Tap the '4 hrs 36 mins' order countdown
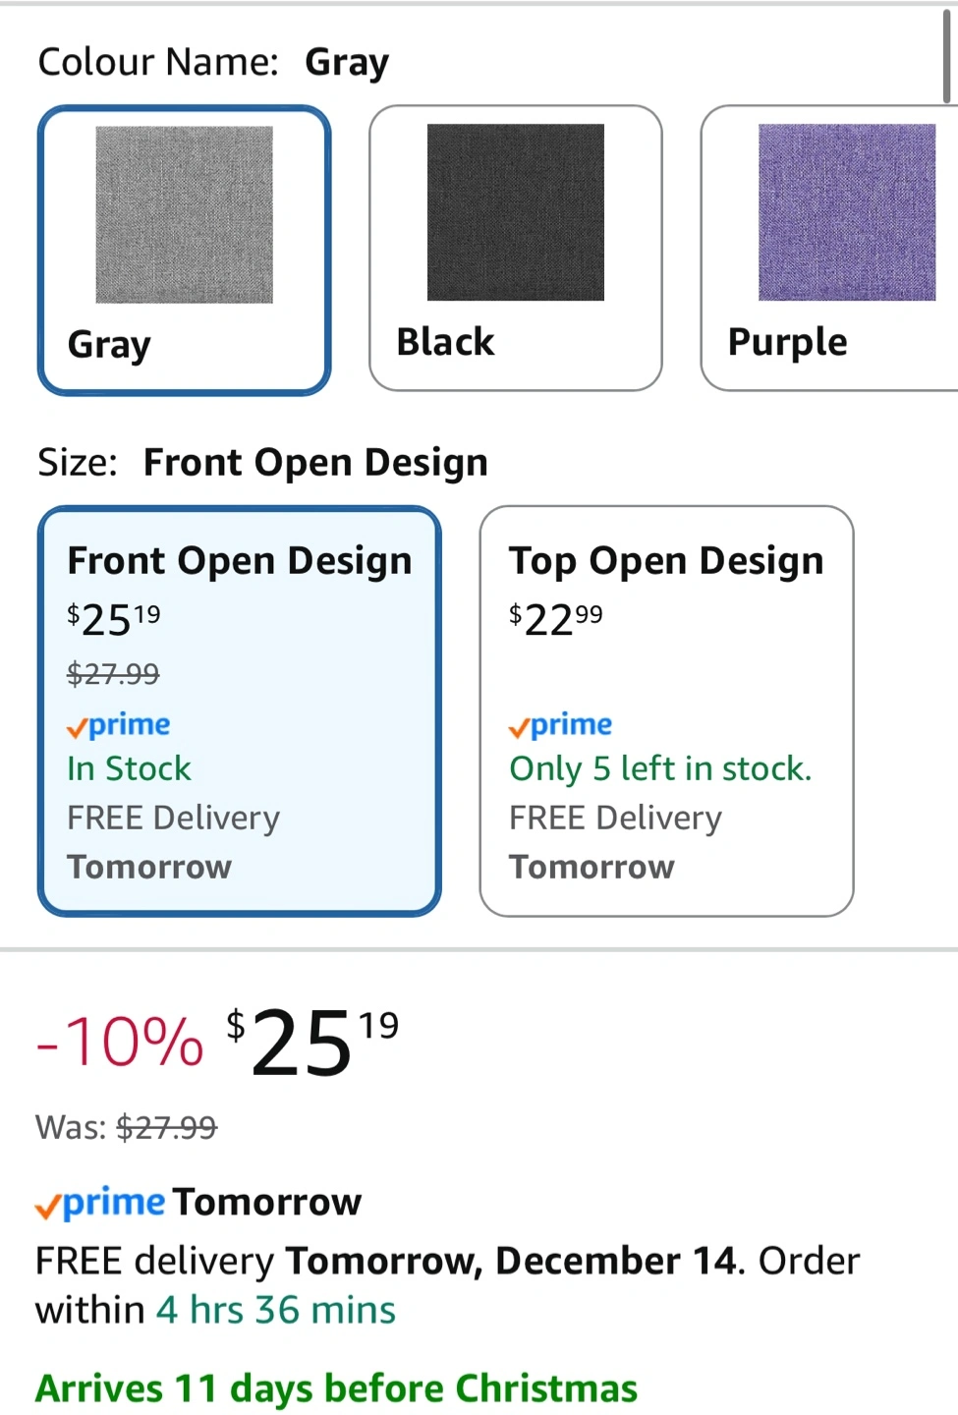The width and height of the screenshot is (958, 1415). coord(276,1310)
